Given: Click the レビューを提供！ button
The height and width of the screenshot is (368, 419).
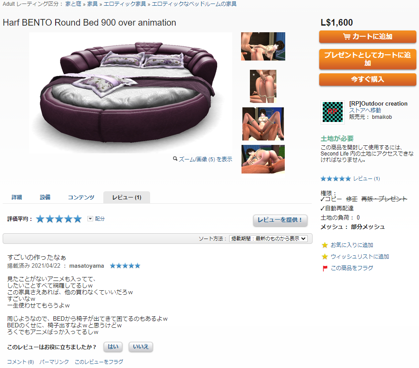Looking at the screenshot, I should [280, 220].
